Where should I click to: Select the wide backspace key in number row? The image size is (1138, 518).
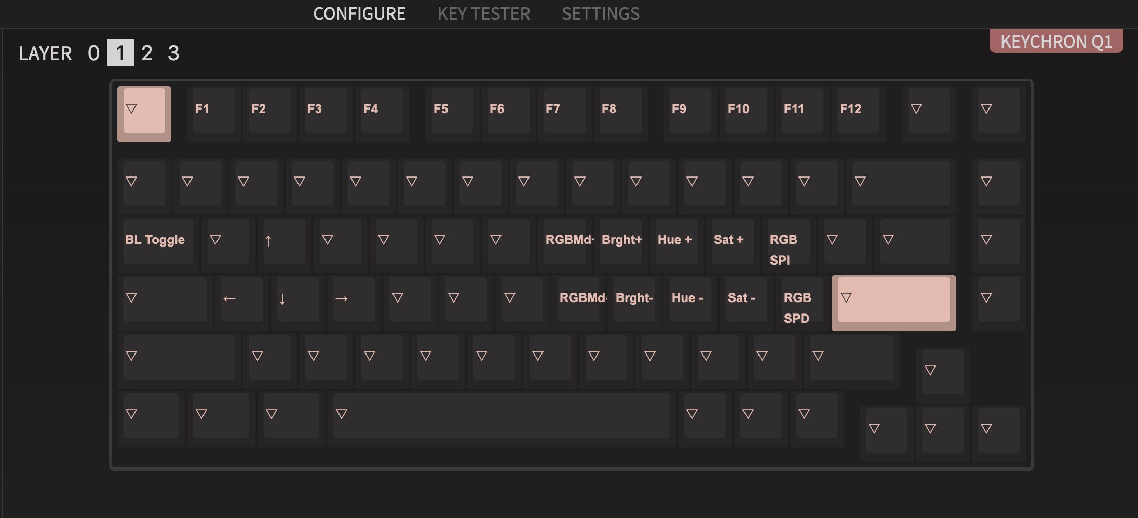click(x=901, y=187)
